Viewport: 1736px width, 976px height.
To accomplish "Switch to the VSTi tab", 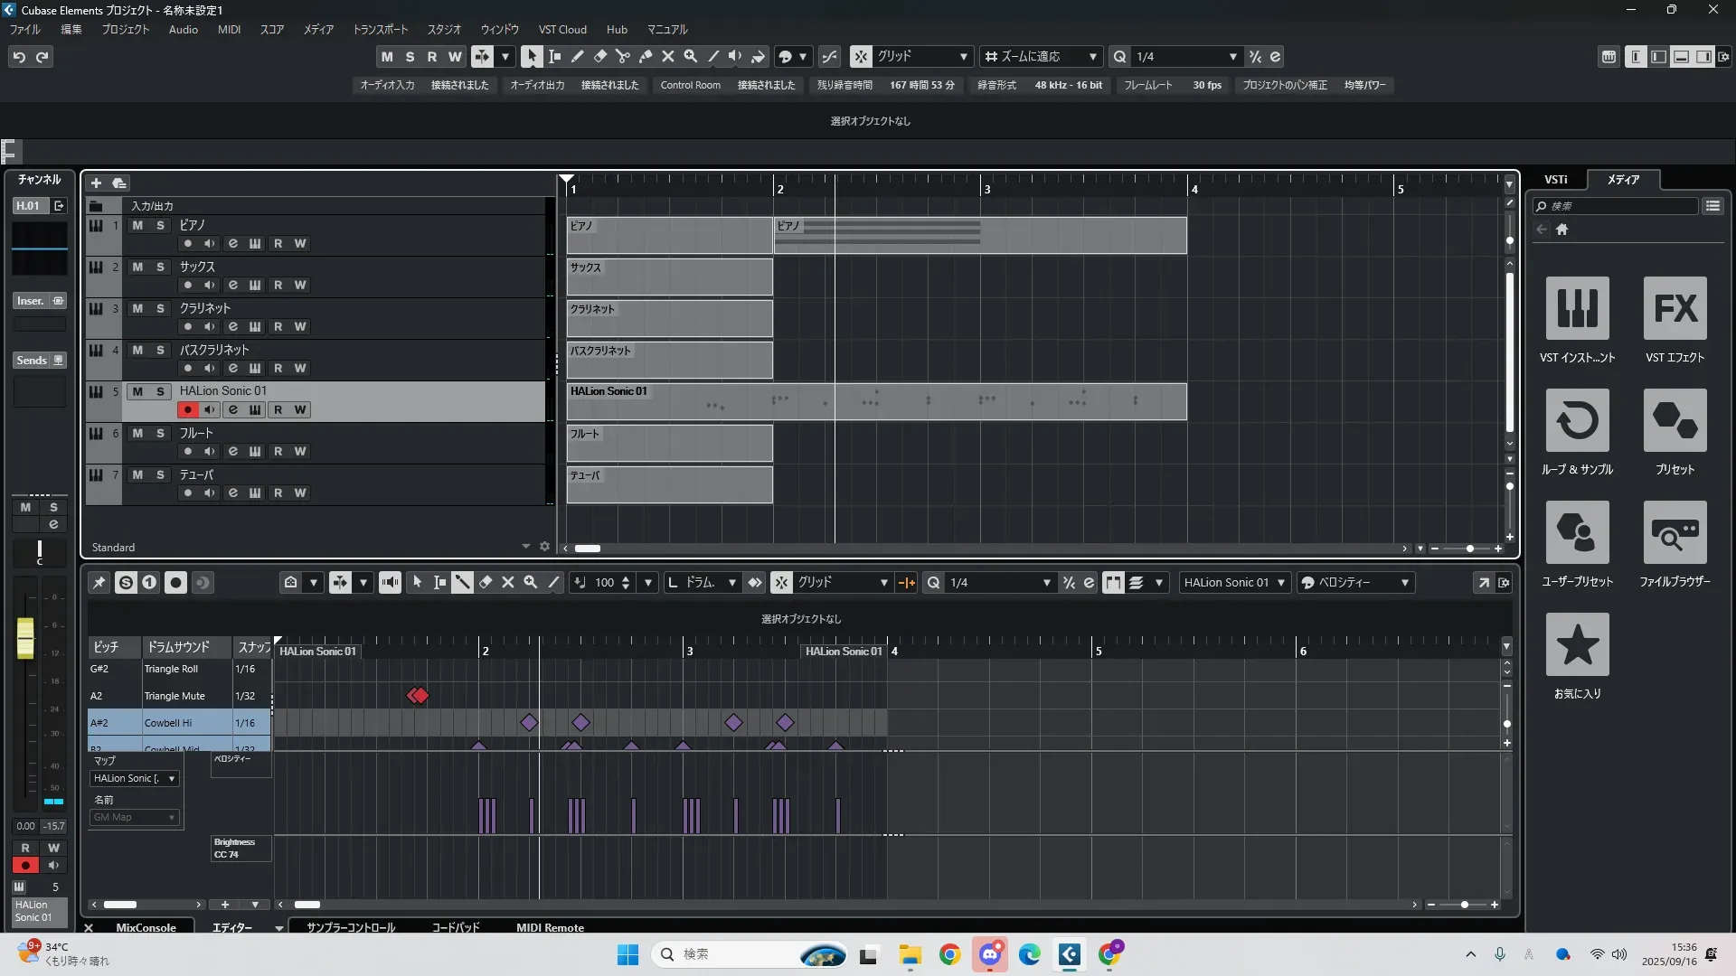I will [1555, 179].
